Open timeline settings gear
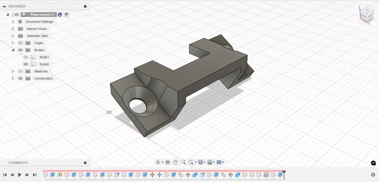379x182 pixels. click(x=373, y=175)
